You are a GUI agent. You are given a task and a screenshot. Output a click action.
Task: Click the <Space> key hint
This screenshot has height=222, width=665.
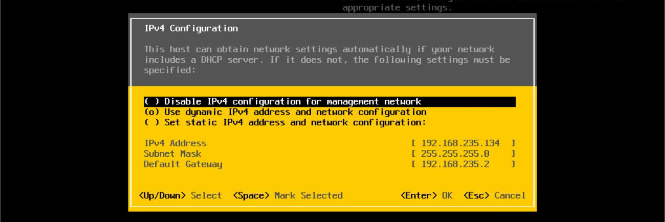pos(251,195)
